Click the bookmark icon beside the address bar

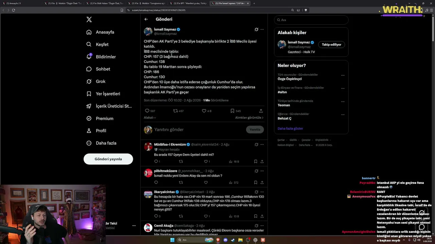pyautogui.click(x=122, y=10)
